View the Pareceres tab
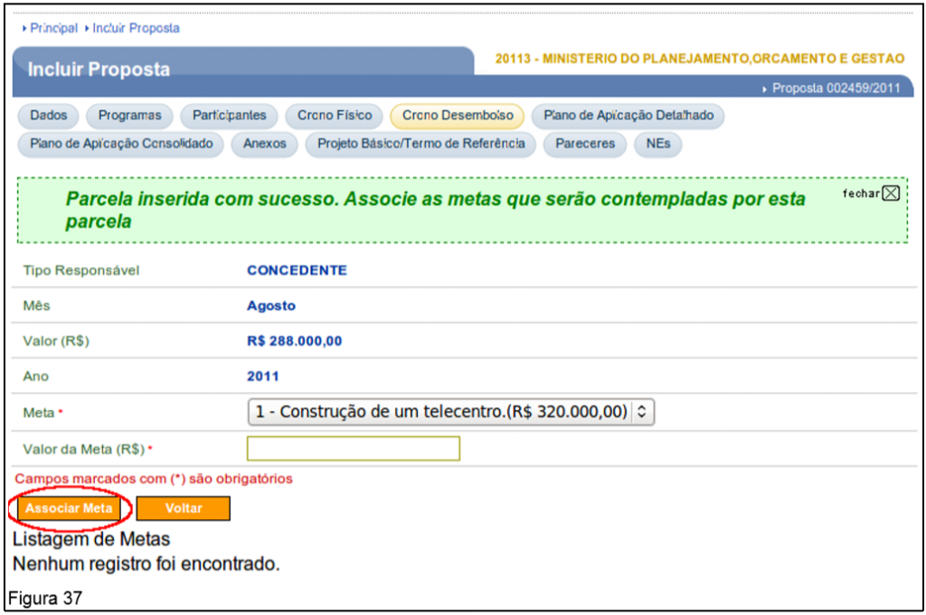Screen dimensions: 926x615 click(585, 144)
